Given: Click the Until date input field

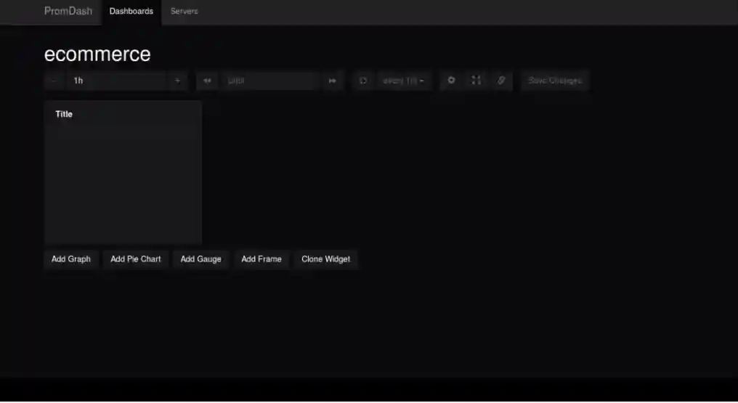Looking at the screenshot, I should (x=269, y=81).
